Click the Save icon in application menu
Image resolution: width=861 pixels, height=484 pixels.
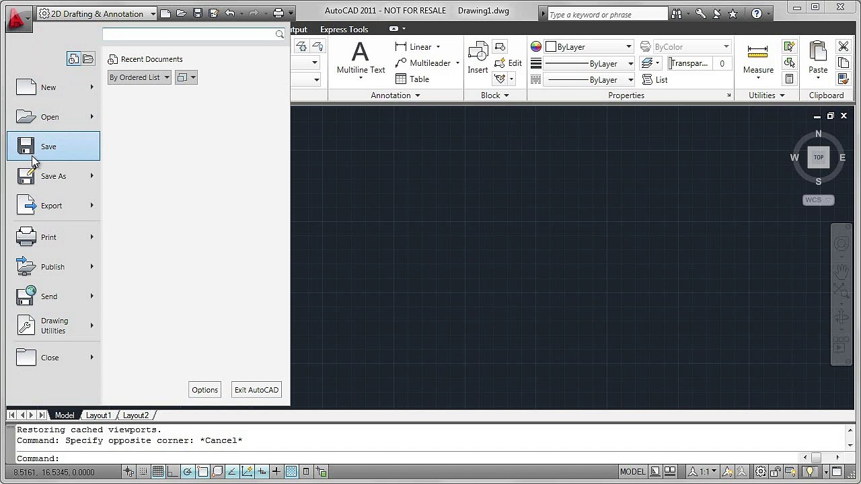coord(26,147)
